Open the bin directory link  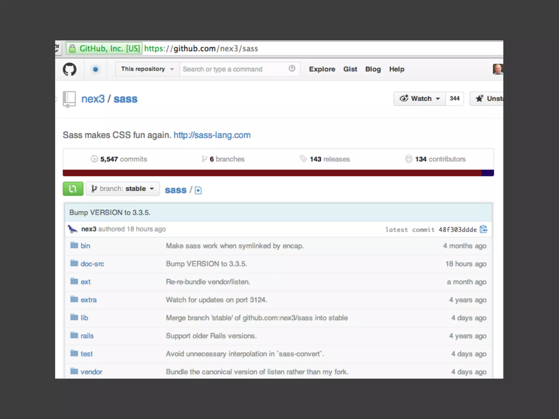(85, 246)
